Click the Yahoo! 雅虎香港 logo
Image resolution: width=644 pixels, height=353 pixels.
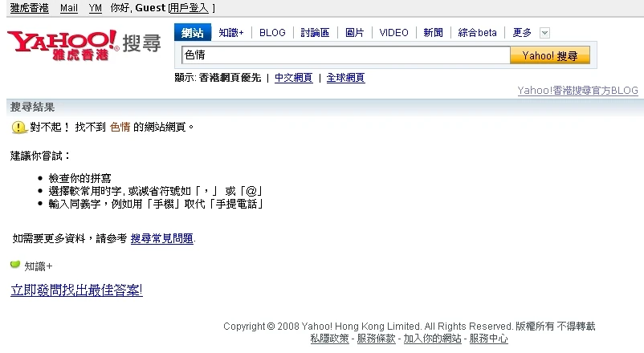point(63,44)
